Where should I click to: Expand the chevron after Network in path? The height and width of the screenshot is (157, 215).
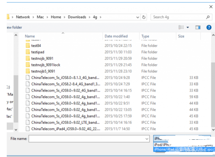(33, 17)
